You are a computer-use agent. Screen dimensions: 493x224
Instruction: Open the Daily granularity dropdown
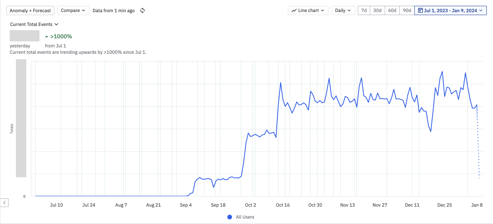343,10
